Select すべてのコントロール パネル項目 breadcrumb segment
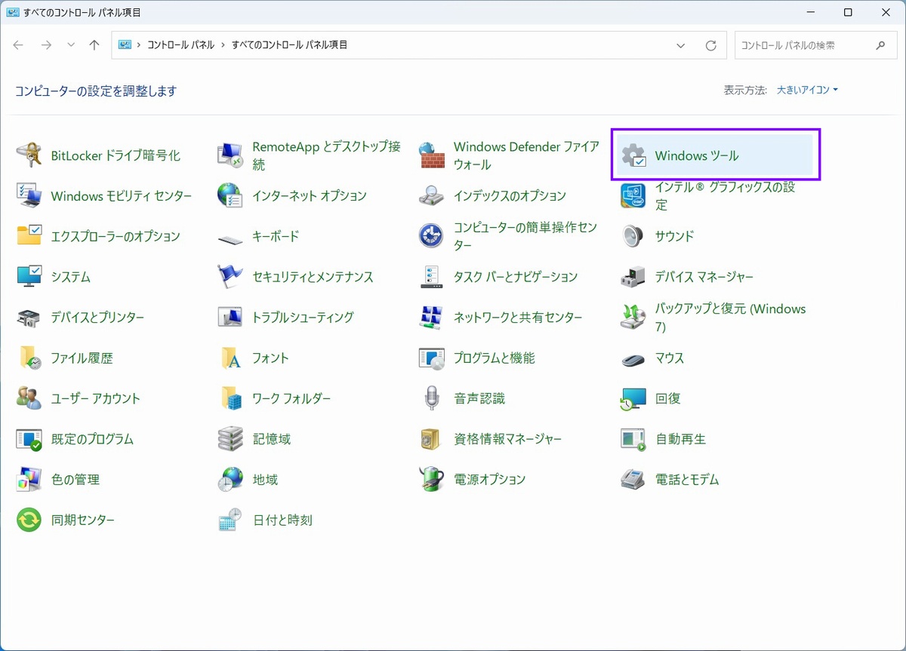906x651 pixels. (290, 45)
